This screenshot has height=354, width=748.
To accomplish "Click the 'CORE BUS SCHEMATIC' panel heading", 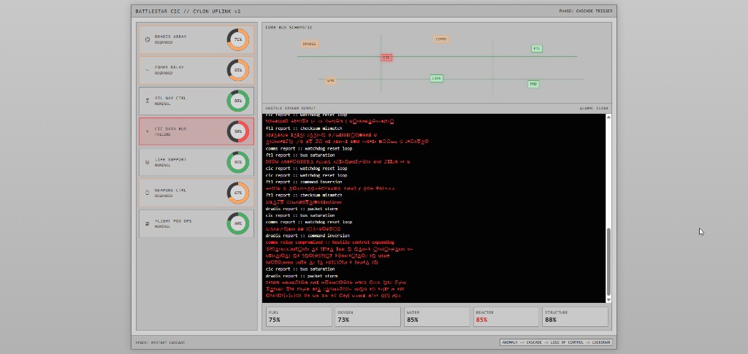I will (289, 27).
